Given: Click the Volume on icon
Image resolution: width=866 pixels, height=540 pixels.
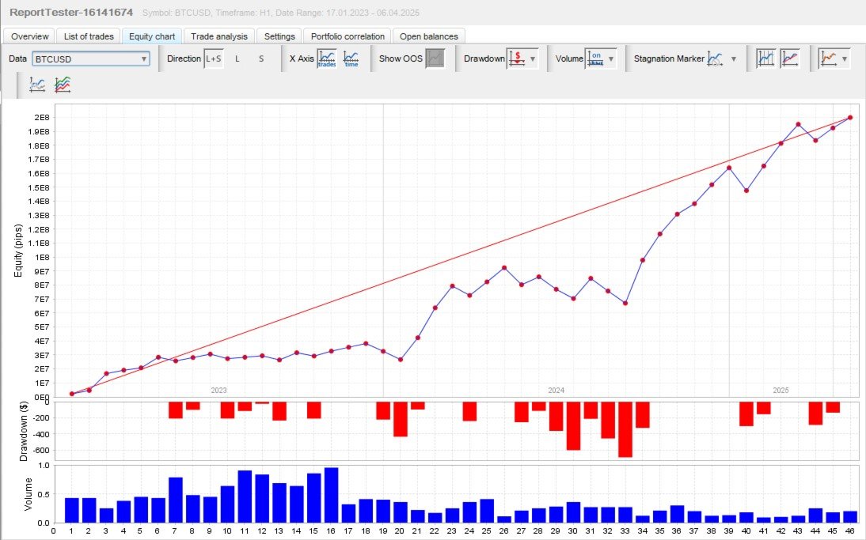Looking at the screenshot, I should coord(595,59).
